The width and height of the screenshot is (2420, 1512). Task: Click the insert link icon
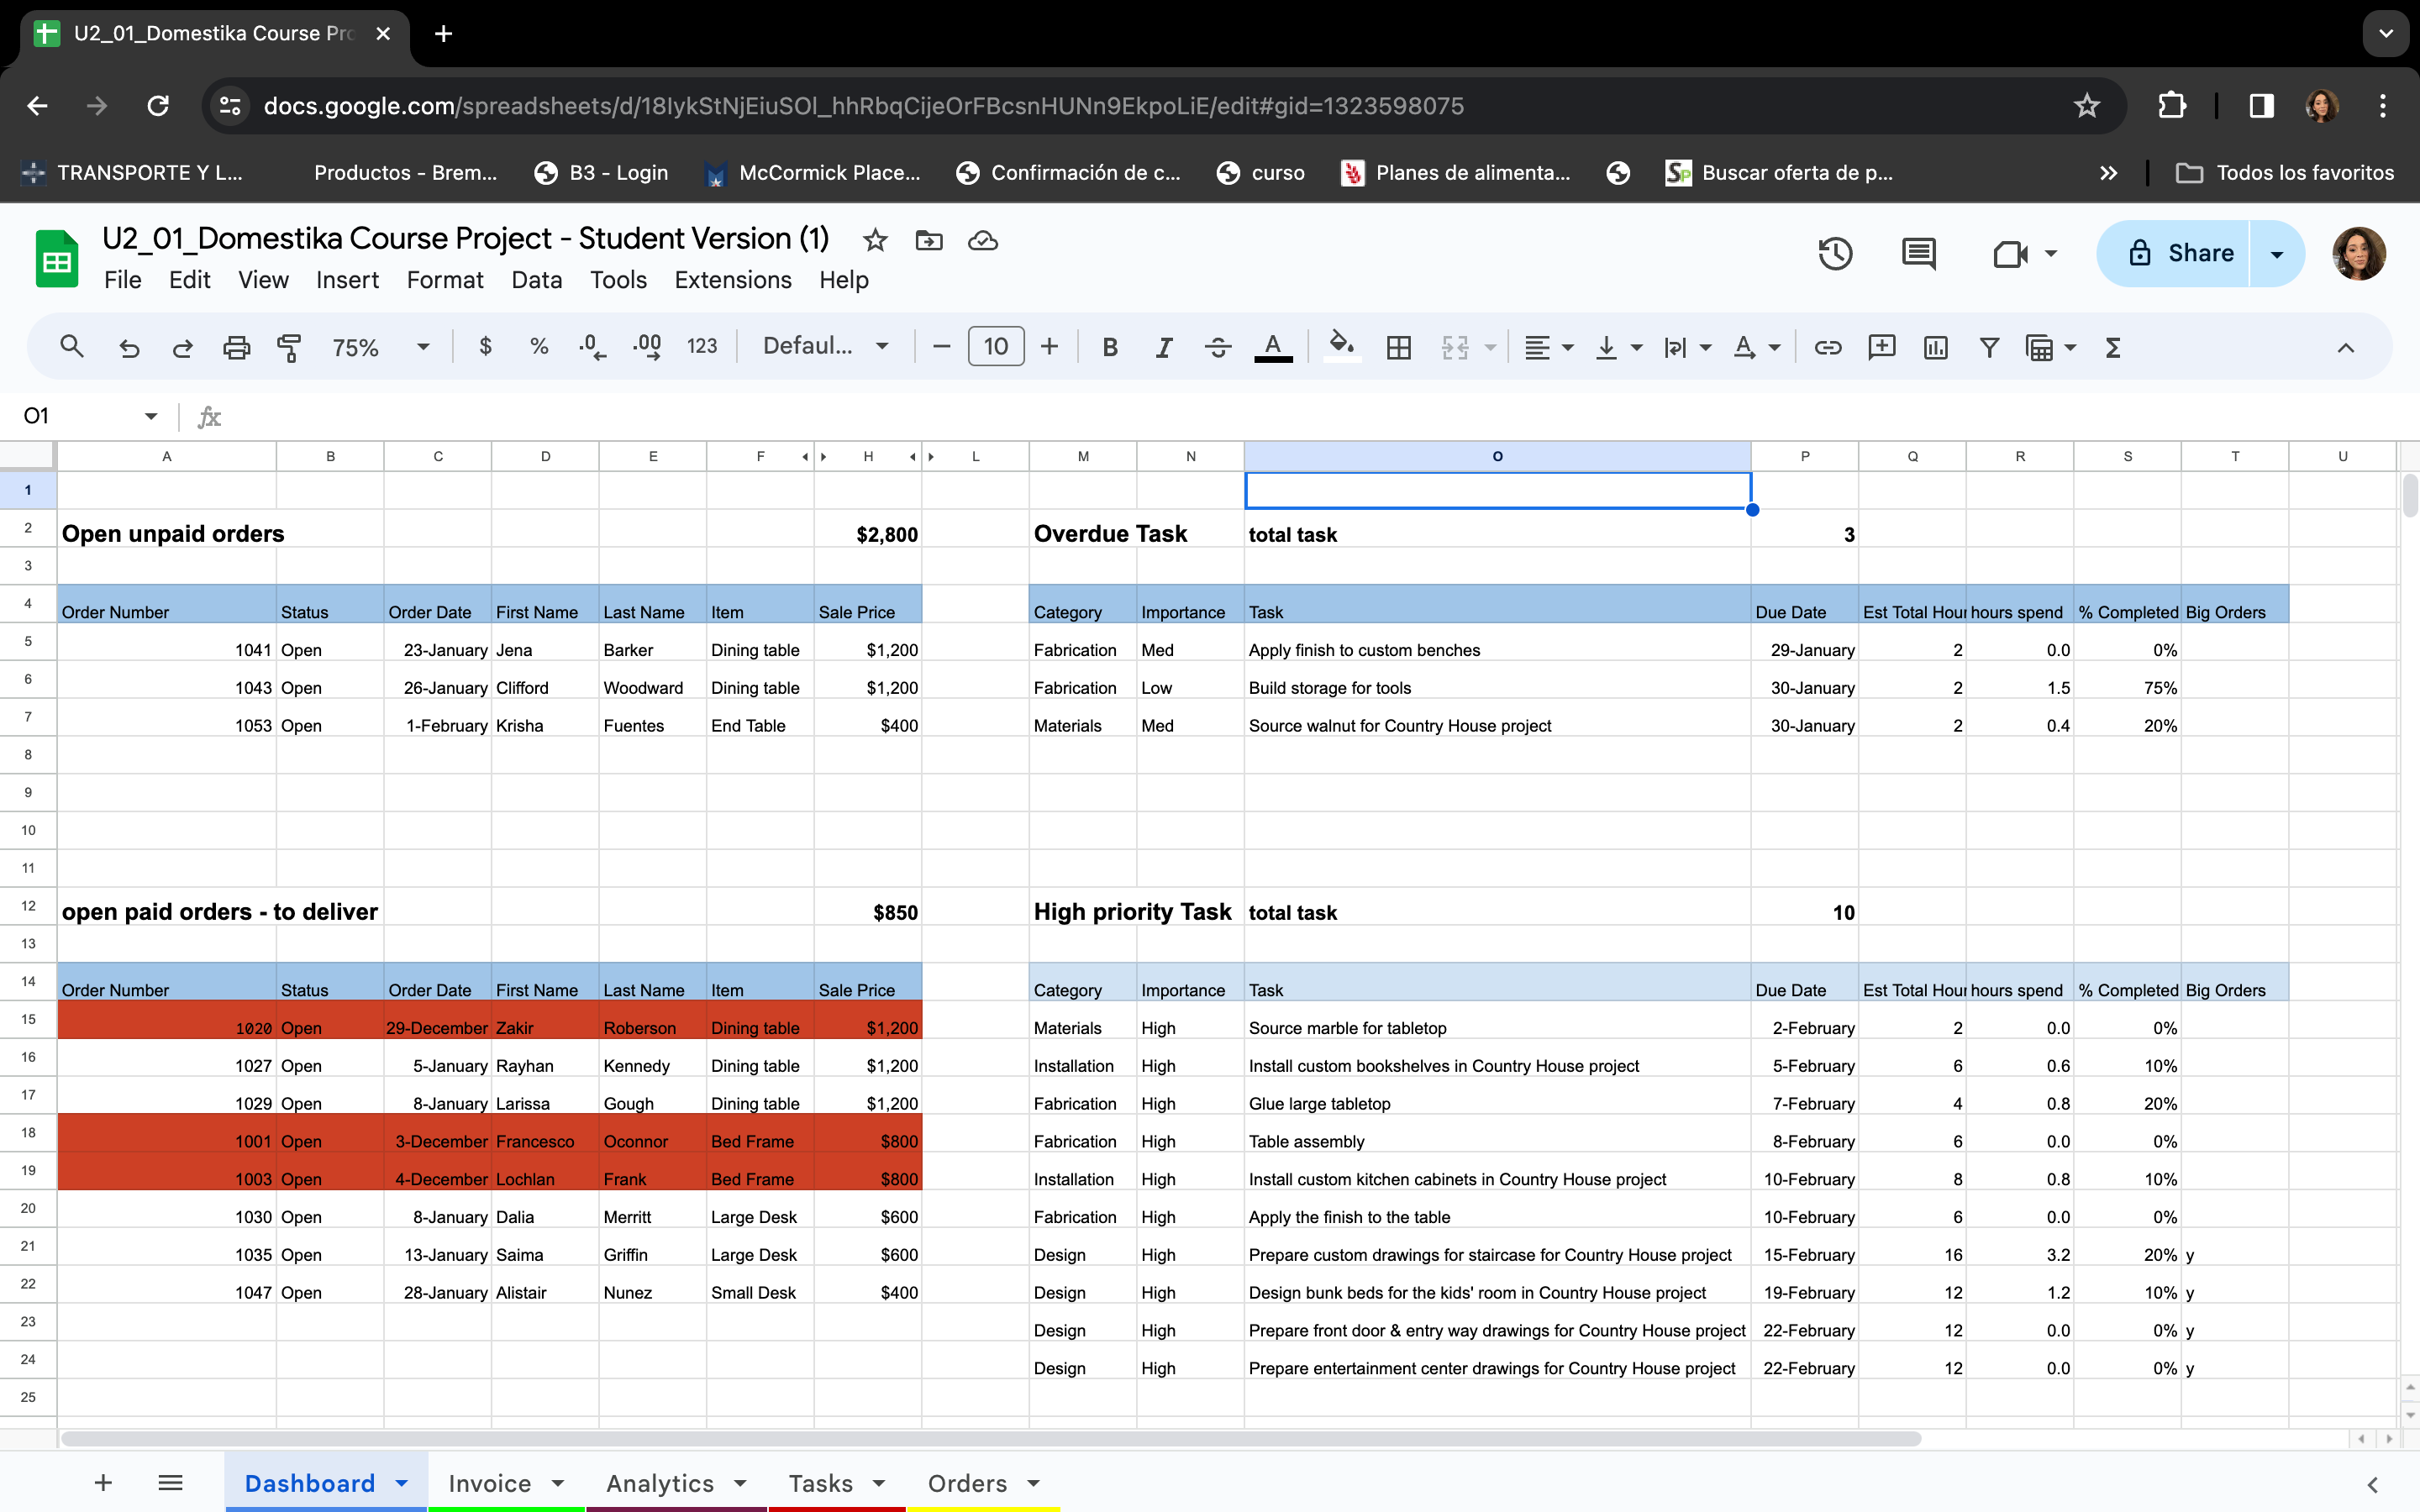click(1827, 347)
